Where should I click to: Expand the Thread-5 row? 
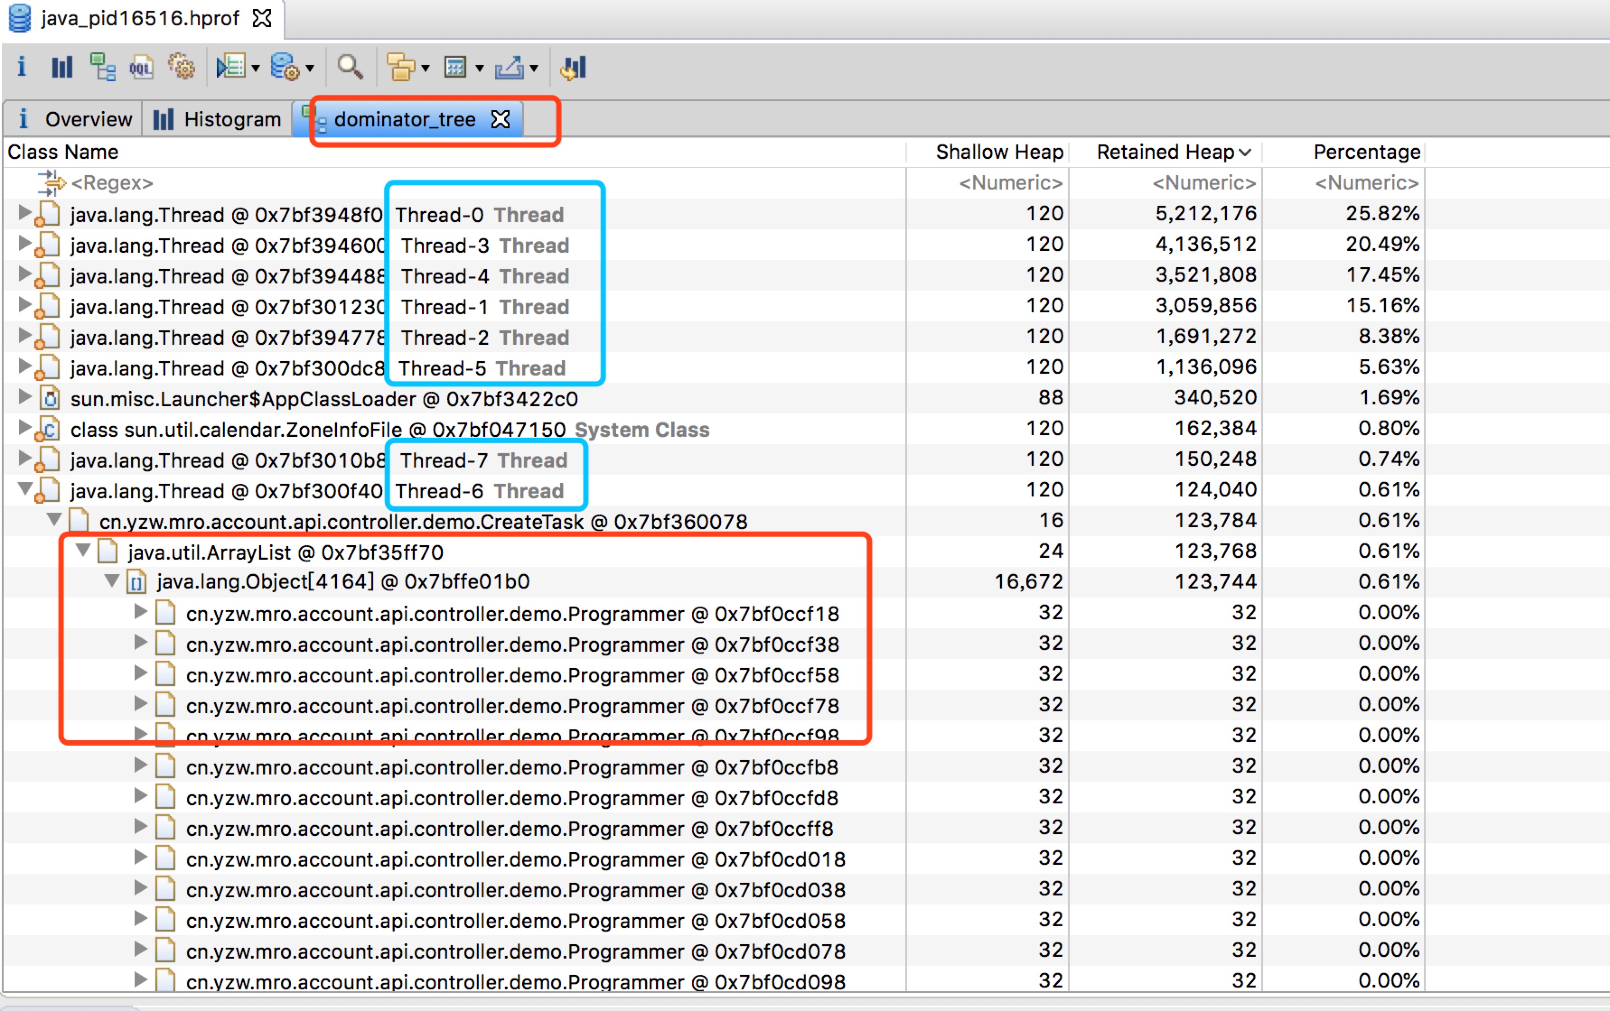click(25, 366)
